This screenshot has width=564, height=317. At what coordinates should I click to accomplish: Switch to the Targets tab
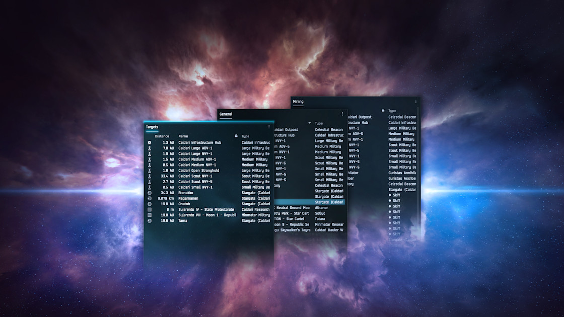(x=151, y=126)
